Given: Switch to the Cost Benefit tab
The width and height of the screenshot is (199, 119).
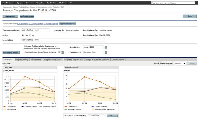Looking at the screenshot, I should (x=36, y=60).
